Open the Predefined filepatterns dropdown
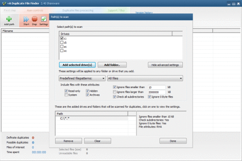 point(82,78)
